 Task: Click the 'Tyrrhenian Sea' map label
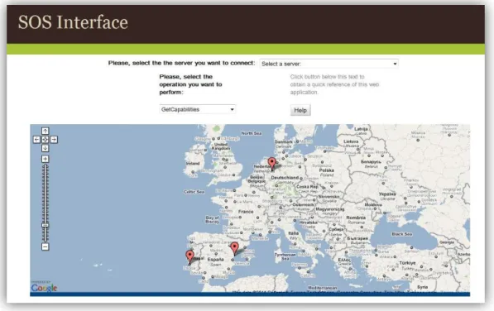tap(285, 256)
